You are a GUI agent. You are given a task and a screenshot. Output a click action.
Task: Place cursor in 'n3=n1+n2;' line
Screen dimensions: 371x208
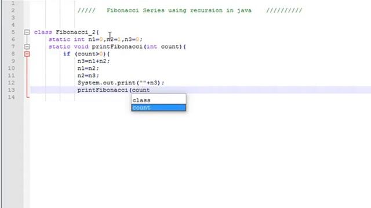(94, 61)
